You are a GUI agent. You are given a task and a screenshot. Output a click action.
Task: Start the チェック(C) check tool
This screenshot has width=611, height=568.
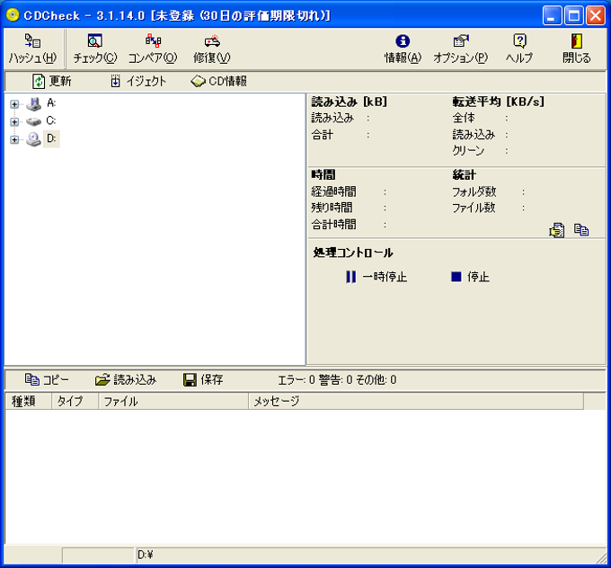[95, 49]
